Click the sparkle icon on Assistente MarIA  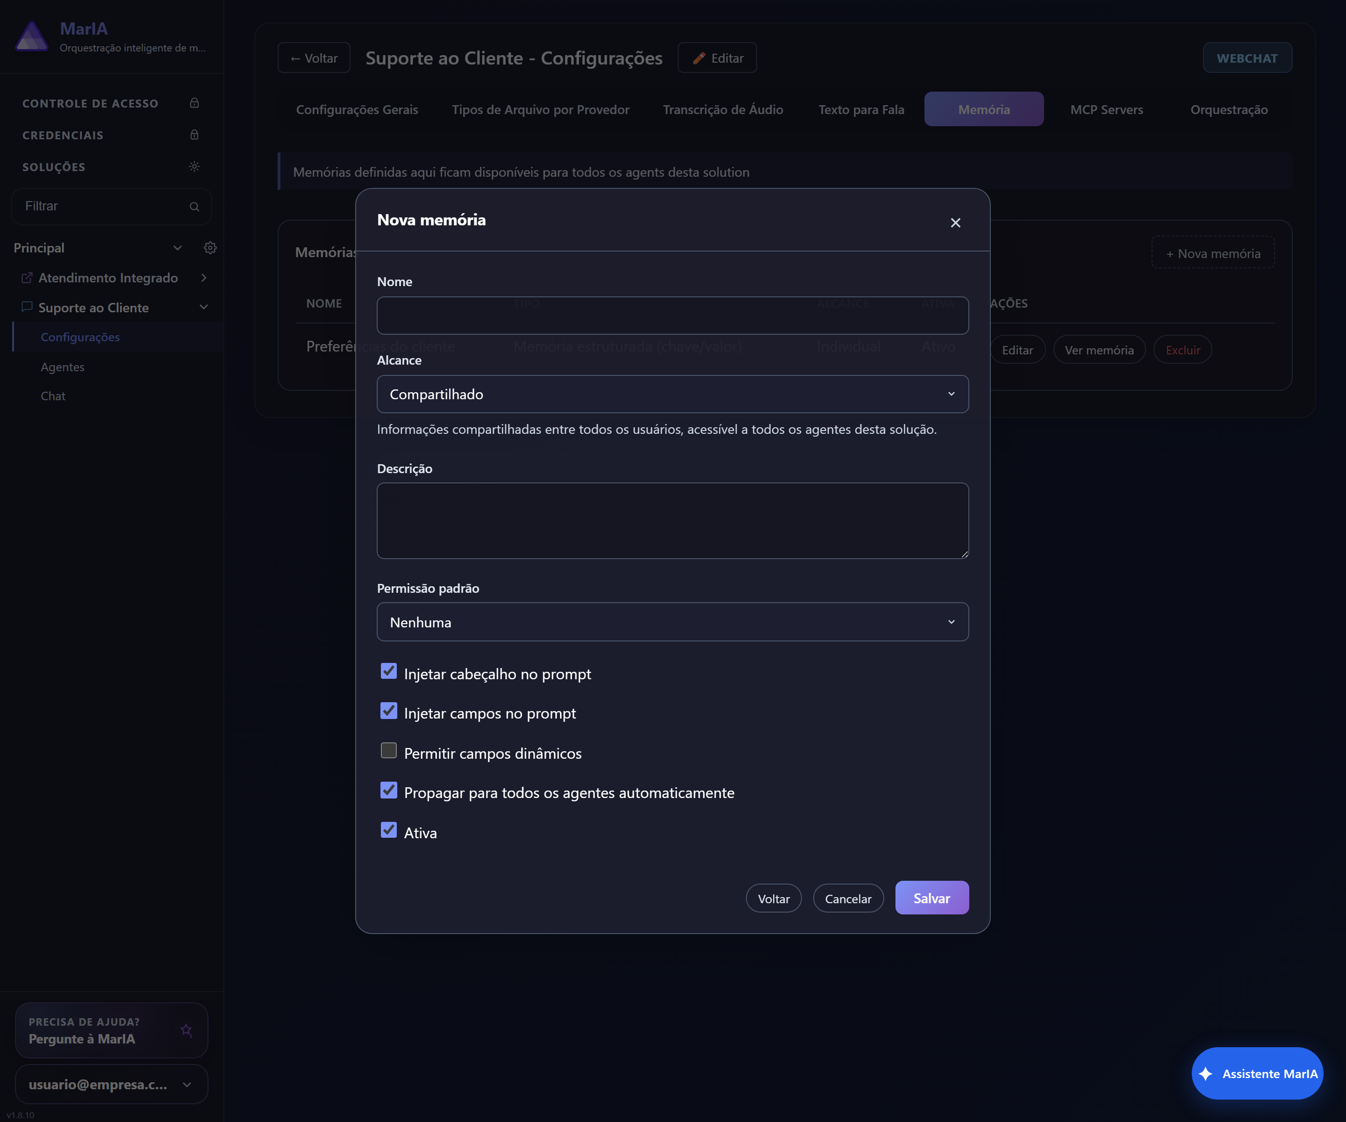1206,1073
